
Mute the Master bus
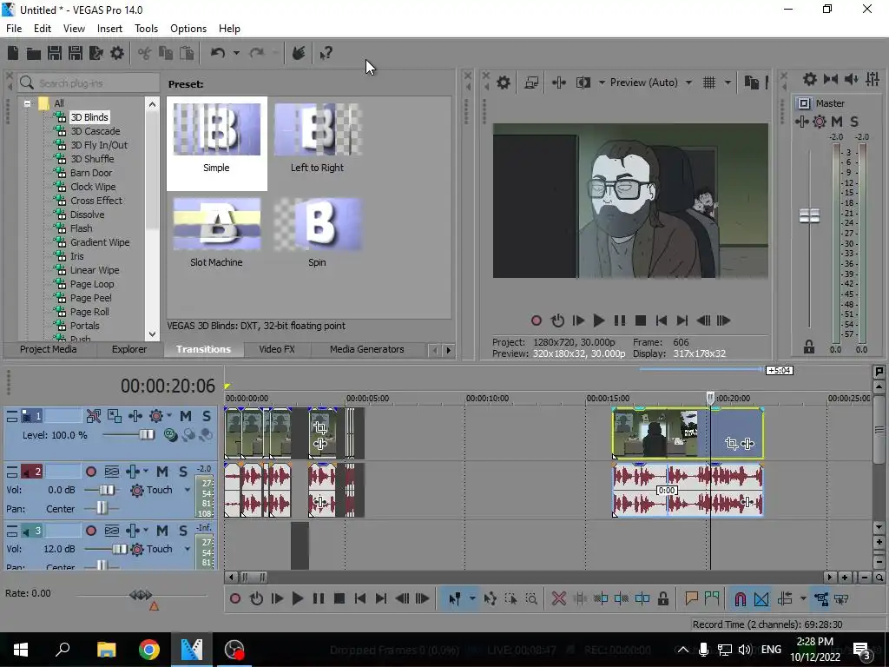click(x=837, y=122)
